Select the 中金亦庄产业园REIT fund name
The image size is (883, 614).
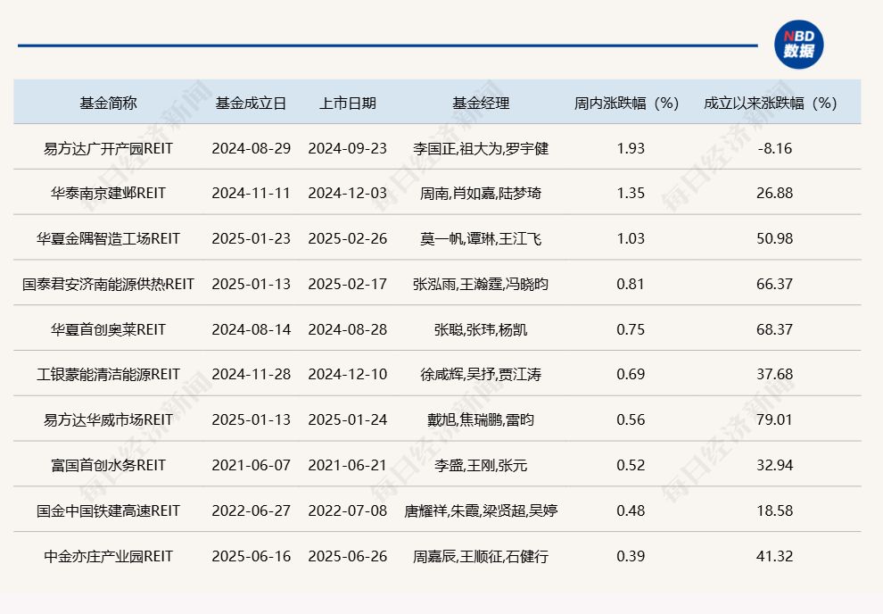point(108,556)
